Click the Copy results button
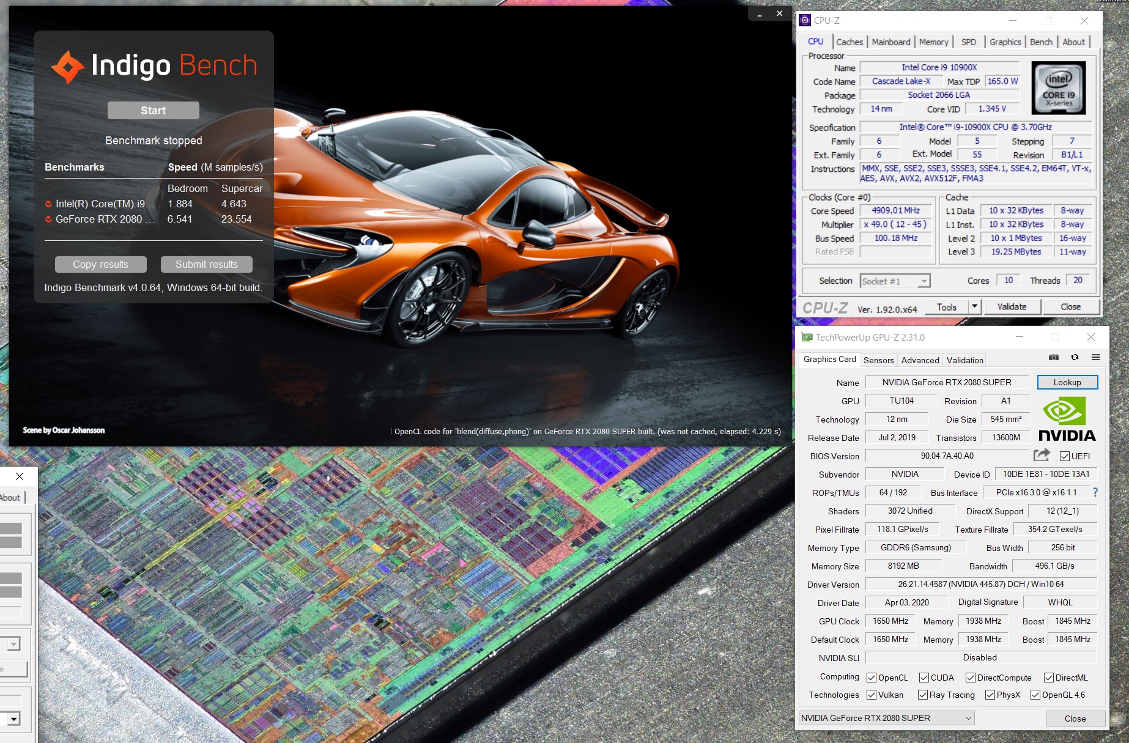Viewport: 1129px width, 743px height. click(x=101, y=264)
